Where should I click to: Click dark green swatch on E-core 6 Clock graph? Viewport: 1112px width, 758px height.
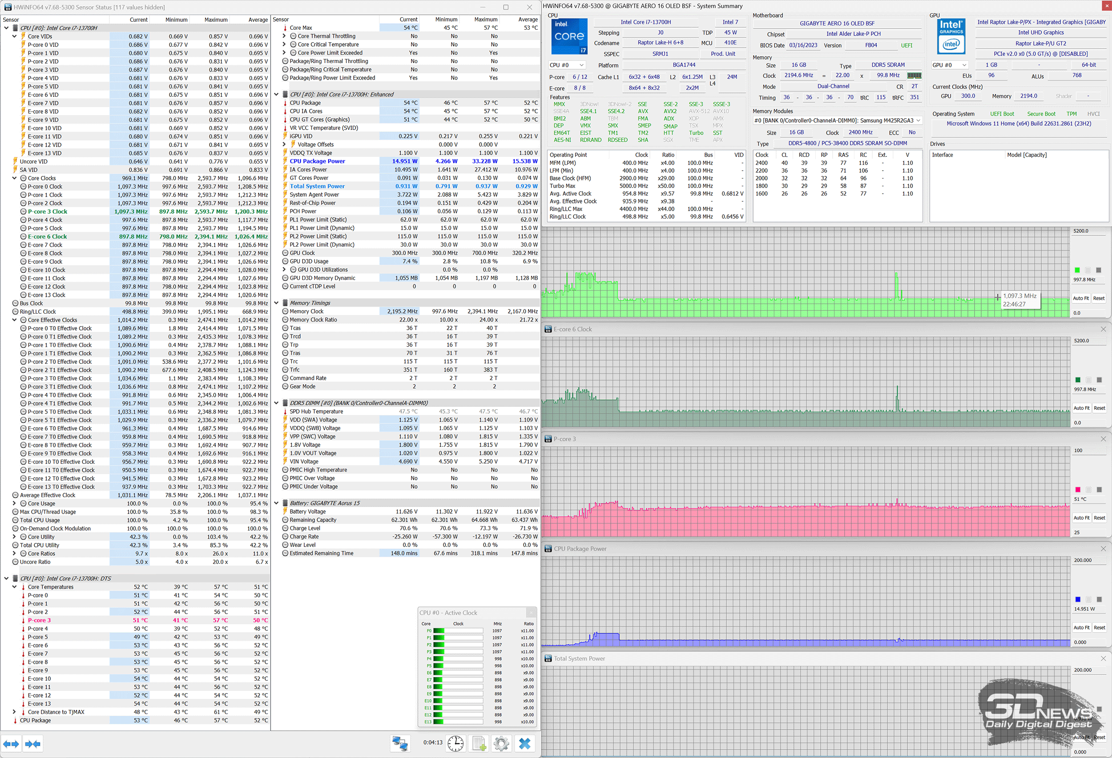(1078, 380)
